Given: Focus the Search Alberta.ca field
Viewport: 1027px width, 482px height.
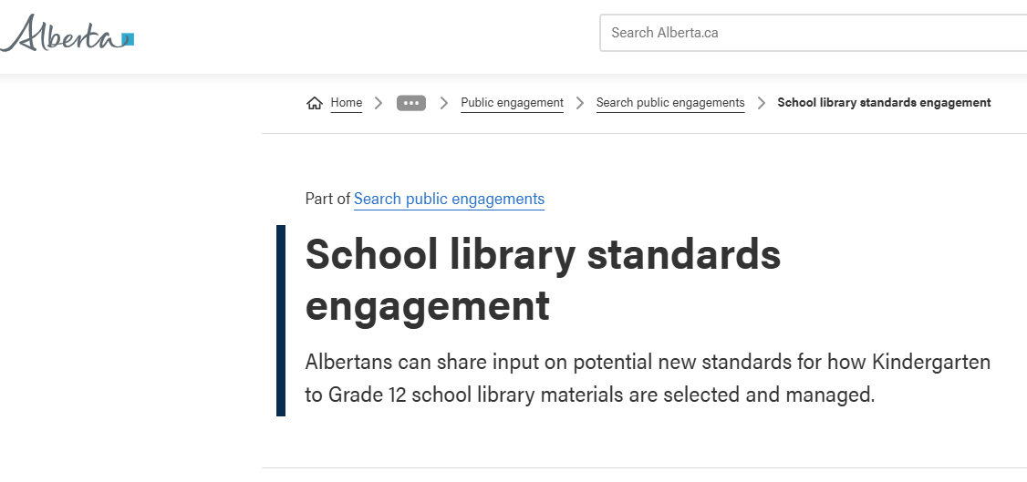Looking at the screenshot, I should [814, 33].
